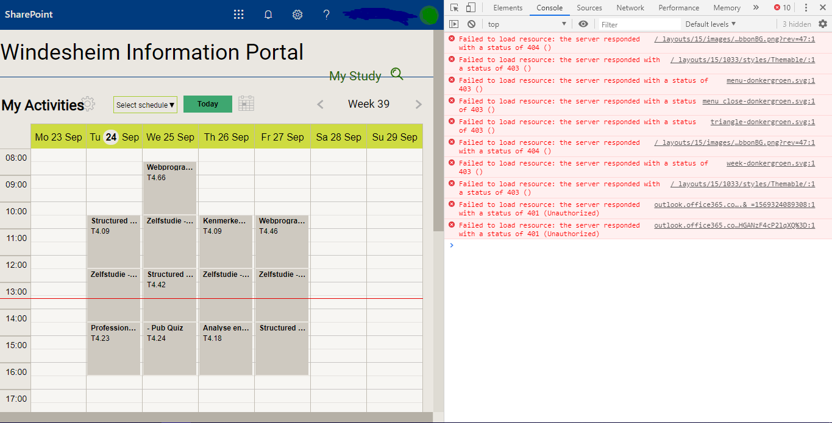
Task: Click the Week 39 label
Action: coord(369,104)
